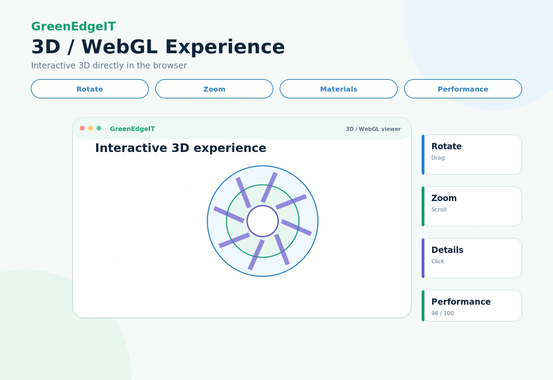This screenshot has width=553, height=380.
Task: Click the 'Interactive 3D experience' heading
Action: 181,148
